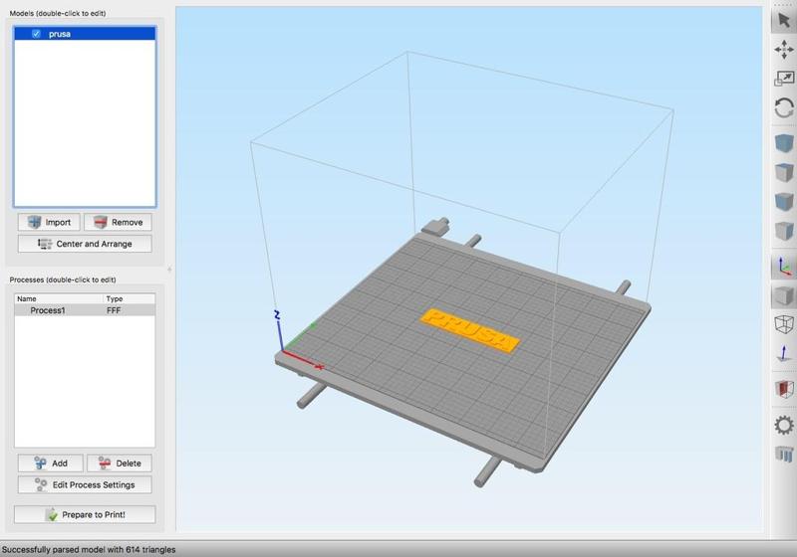Toggle wireframe model rendering
The height and width of the screenshot is (557, 797).
[784, 324]
